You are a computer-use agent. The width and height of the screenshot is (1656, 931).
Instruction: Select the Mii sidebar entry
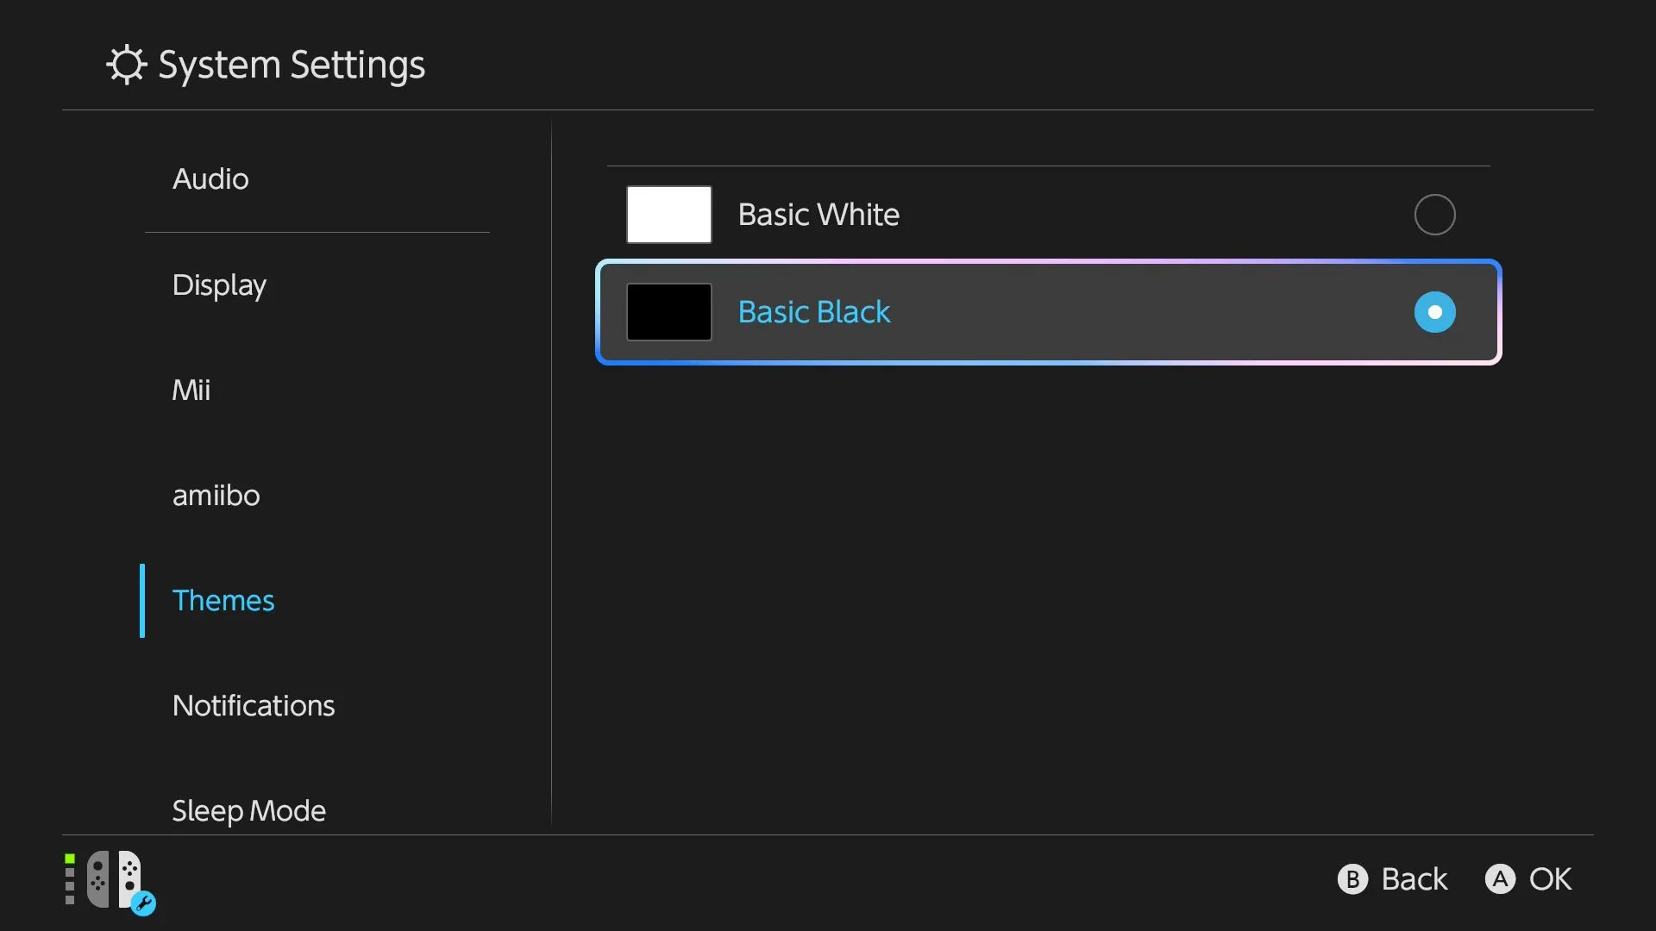(x=191, y=391)
